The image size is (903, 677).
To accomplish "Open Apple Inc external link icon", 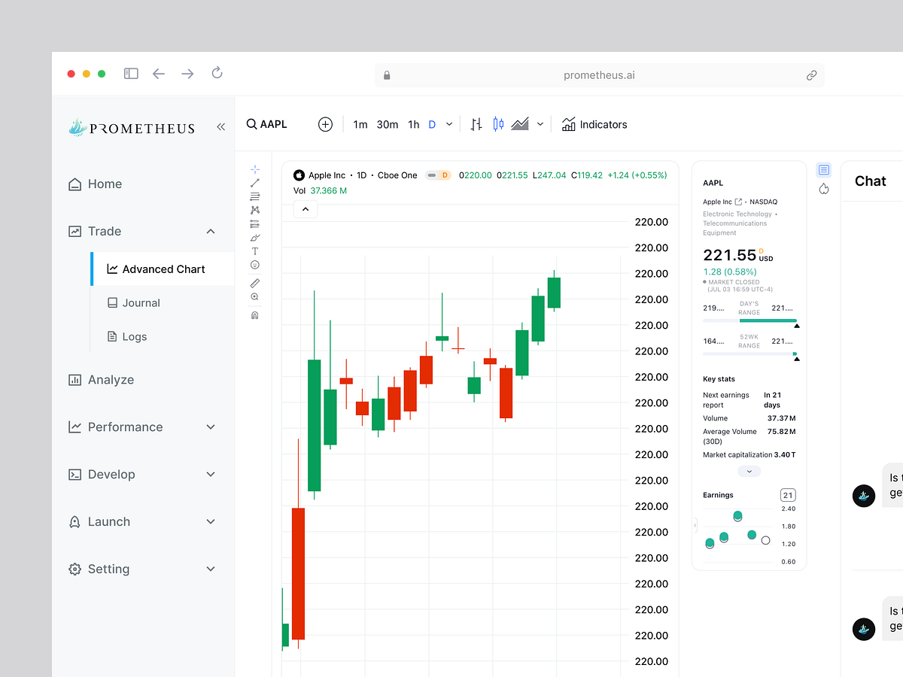I will [x=738, y=202].
